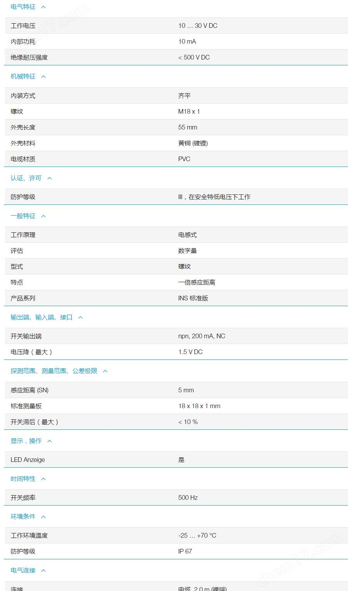Click the 电气连接 section heading
The height and width of the screenshot is (591, 348).
[x=23, y=571]
